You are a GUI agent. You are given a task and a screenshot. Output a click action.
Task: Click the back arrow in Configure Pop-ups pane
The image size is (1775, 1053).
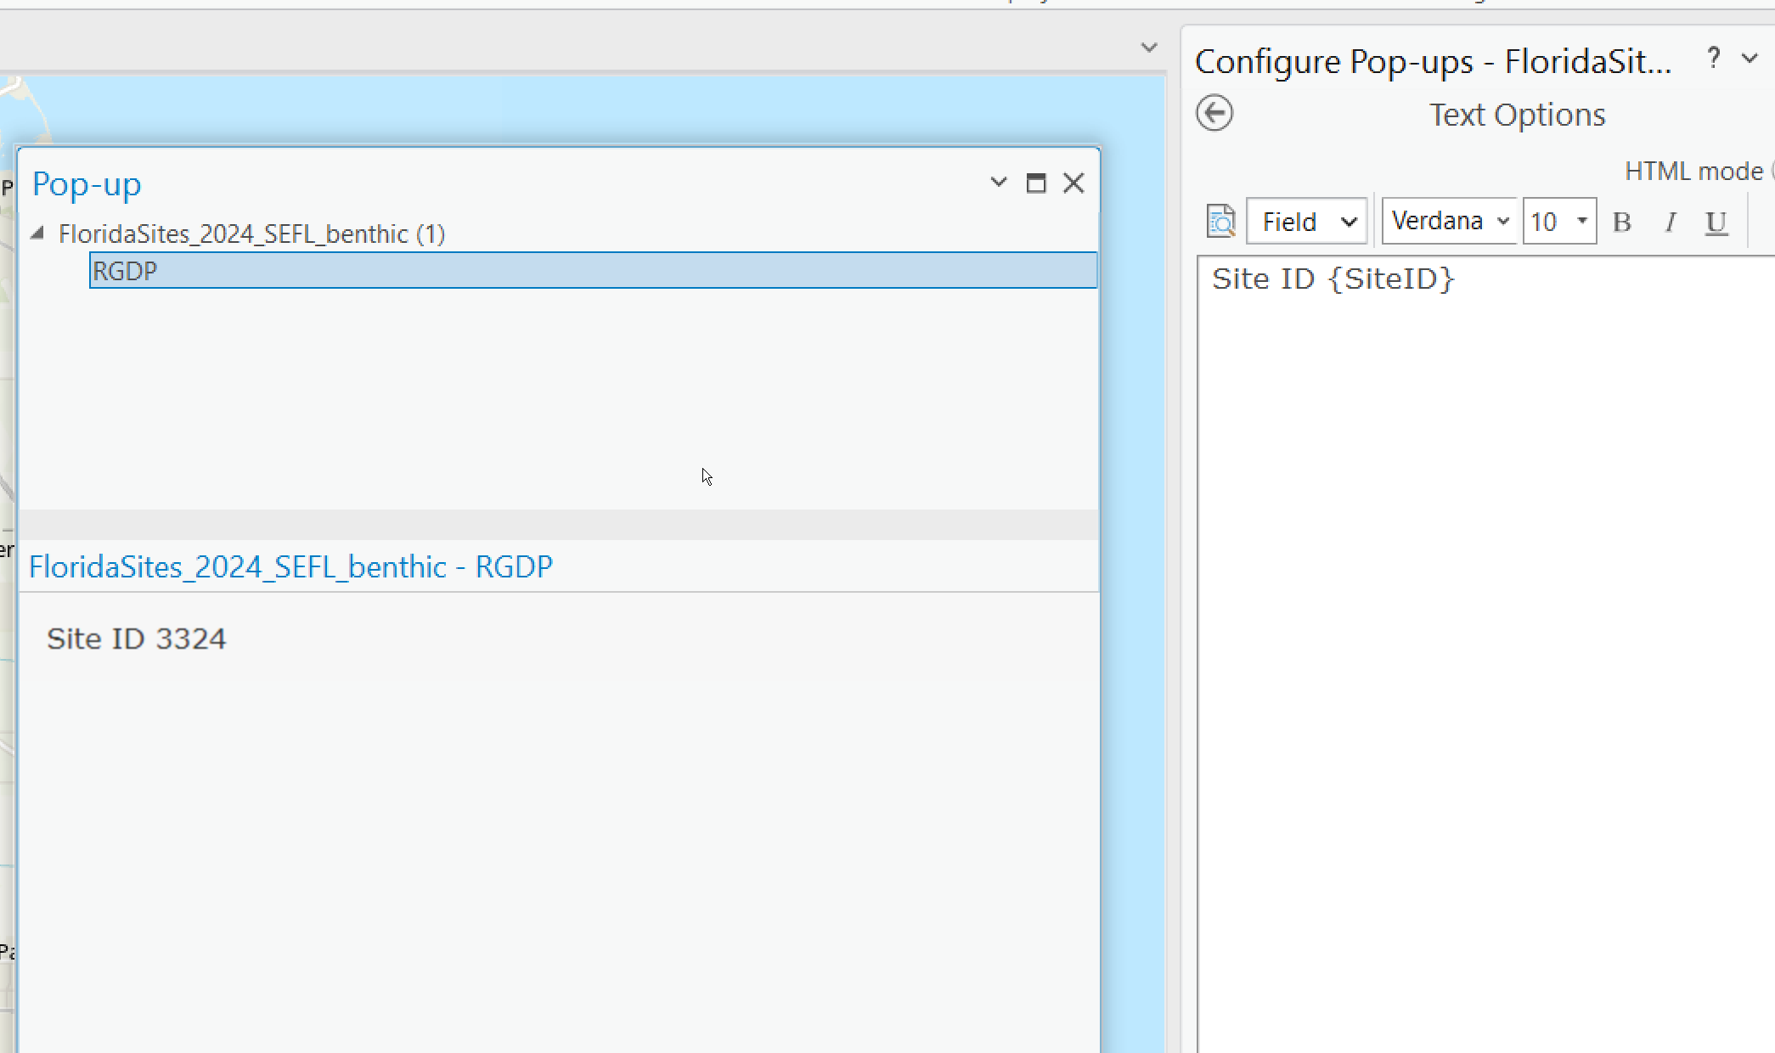pyautogui.click(x=1214, y=113)
